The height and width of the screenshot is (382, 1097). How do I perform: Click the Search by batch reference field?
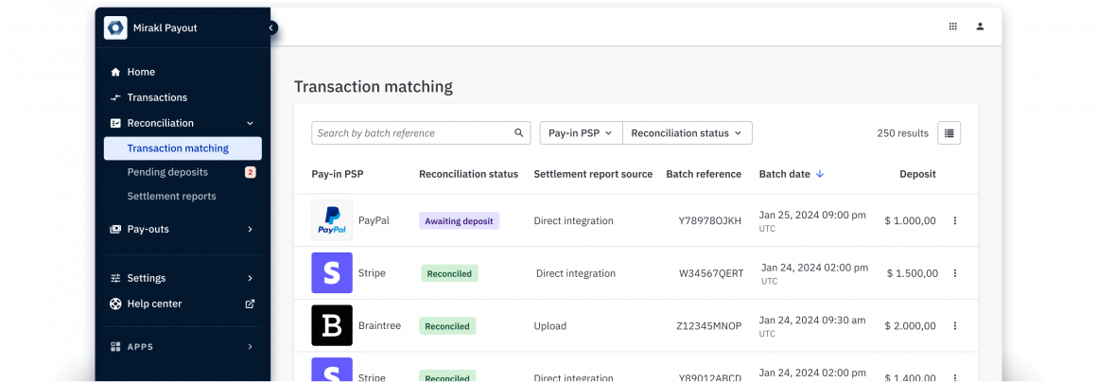click(x=413, y=133)
